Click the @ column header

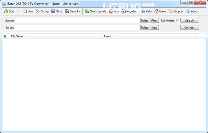[6, 36]
